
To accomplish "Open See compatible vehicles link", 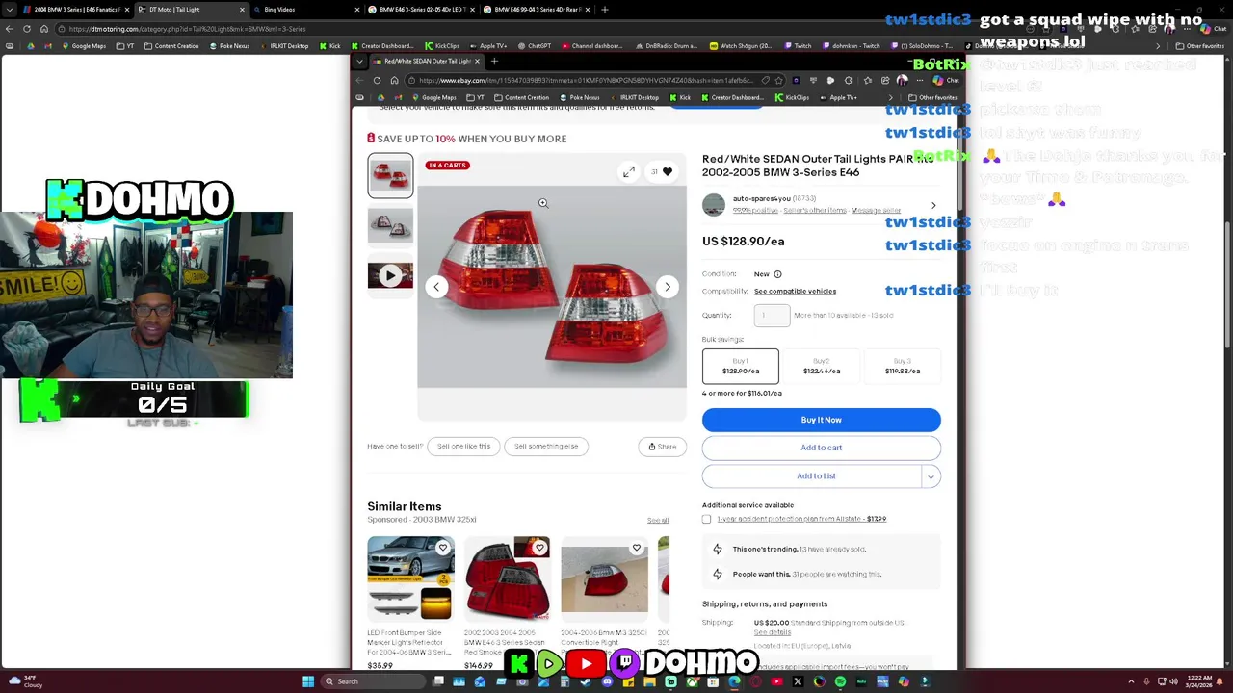I will (x=795, y=291).
